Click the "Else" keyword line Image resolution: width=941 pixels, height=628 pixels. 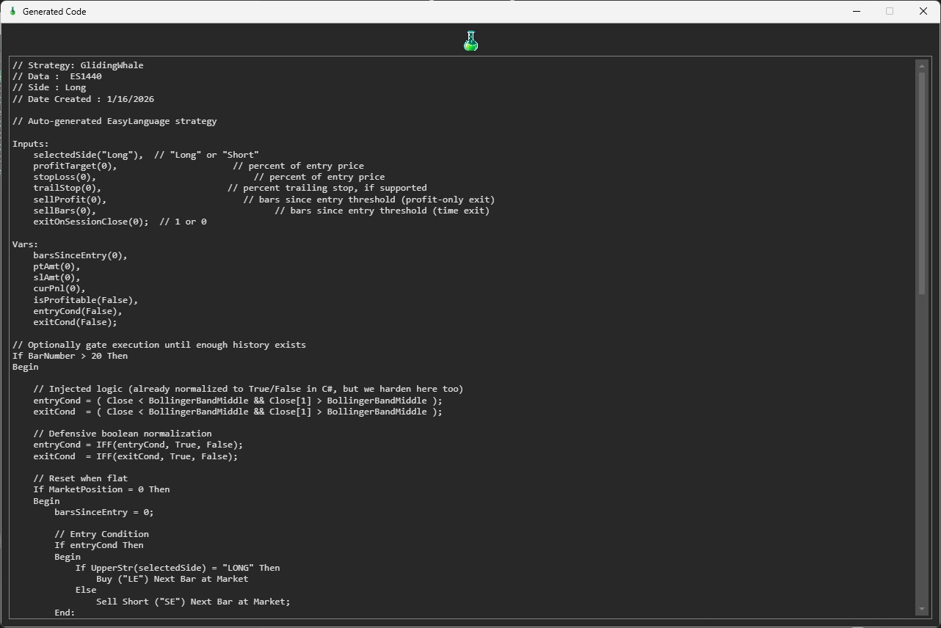click(86, 590)
